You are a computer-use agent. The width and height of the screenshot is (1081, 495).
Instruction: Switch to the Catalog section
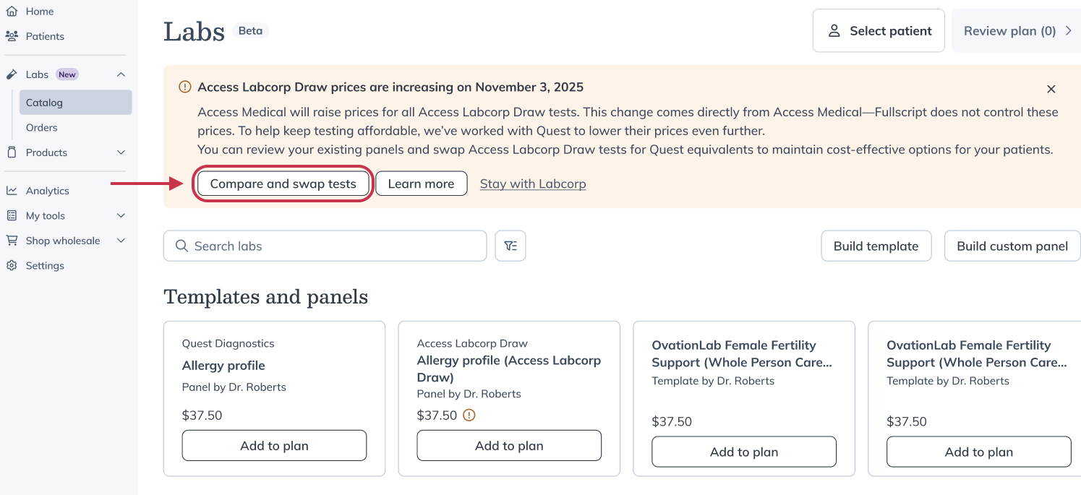coord(44,102)
